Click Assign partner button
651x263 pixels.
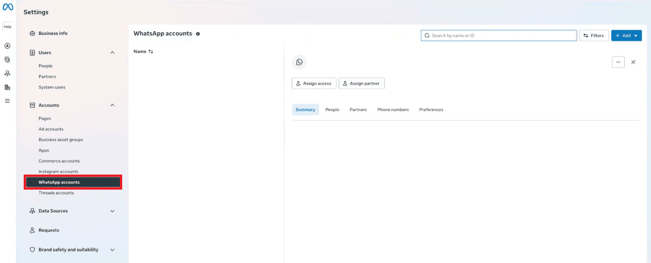(362, 83)
